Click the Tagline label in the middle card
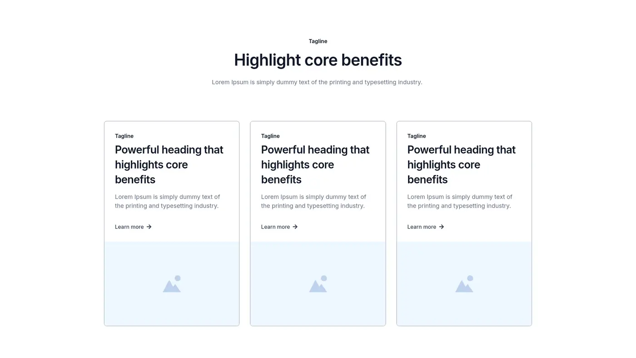This screenshot has width=636, height=358. (x=270, y=136)
